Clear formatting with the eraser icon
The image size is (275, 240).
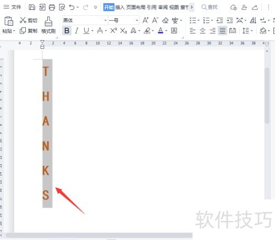coord(166,20)
